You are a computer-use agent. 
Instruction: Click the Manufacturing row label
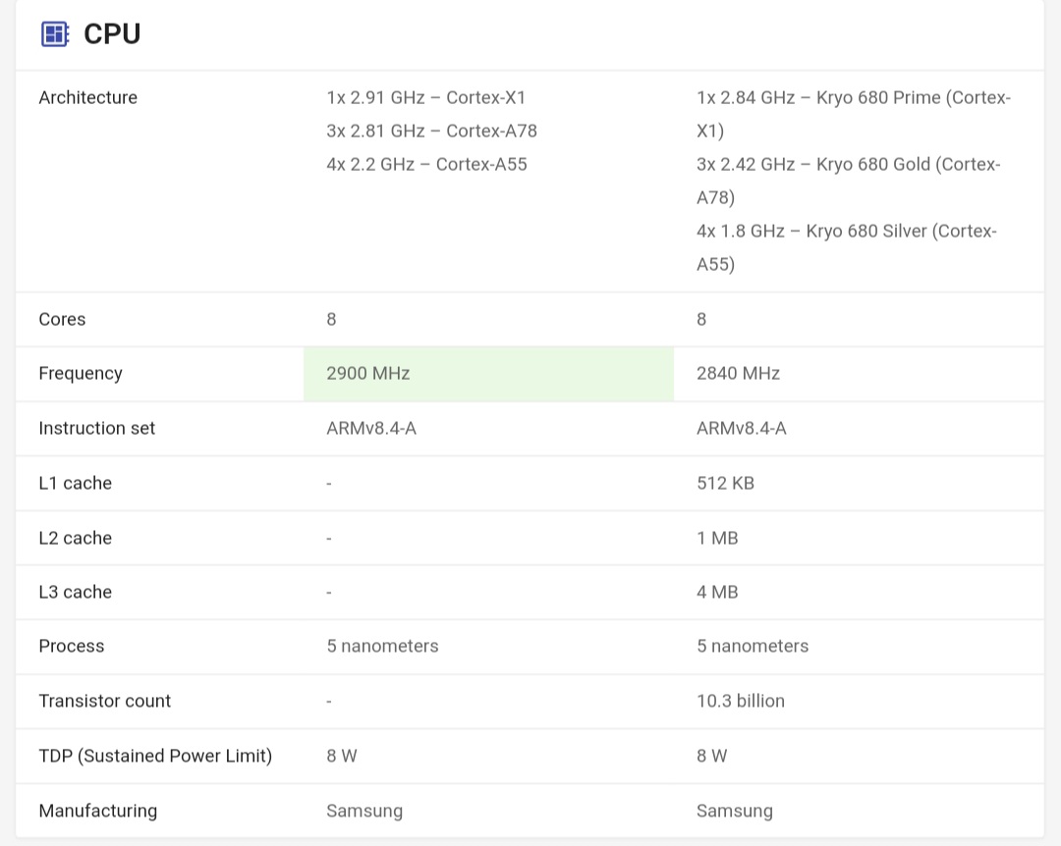[97, 811]
